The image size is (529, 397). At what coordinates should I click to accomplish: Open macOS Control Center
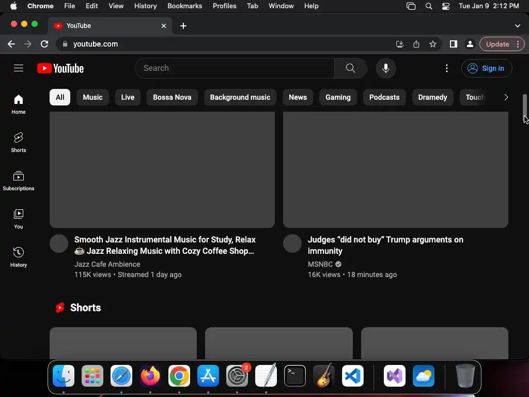(x=446, y=6)
